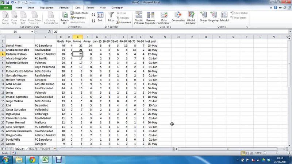Open the Formulas tab
Screen dimensions: 292x164
tap(64, 8)
